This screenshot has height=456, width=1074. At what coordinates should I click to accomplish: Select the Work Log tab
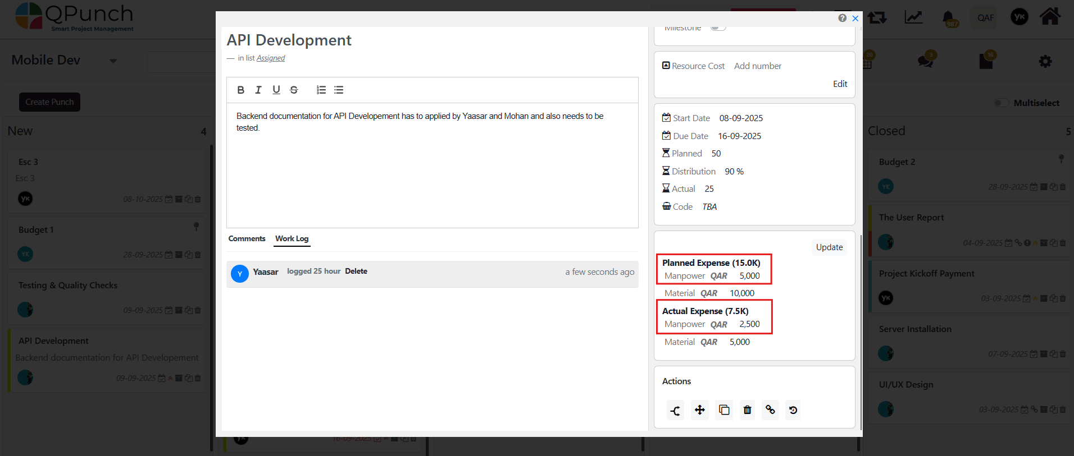292,238
